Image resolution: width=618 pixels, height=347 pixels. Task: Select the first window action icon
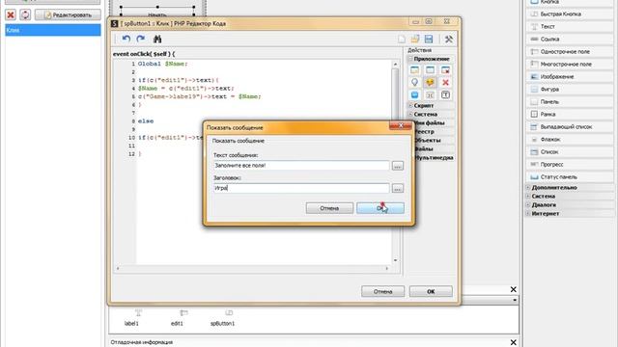414,70
